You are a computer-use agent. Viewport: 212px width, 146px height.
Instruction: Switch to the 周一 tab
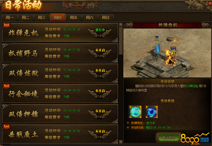(10, 18)
